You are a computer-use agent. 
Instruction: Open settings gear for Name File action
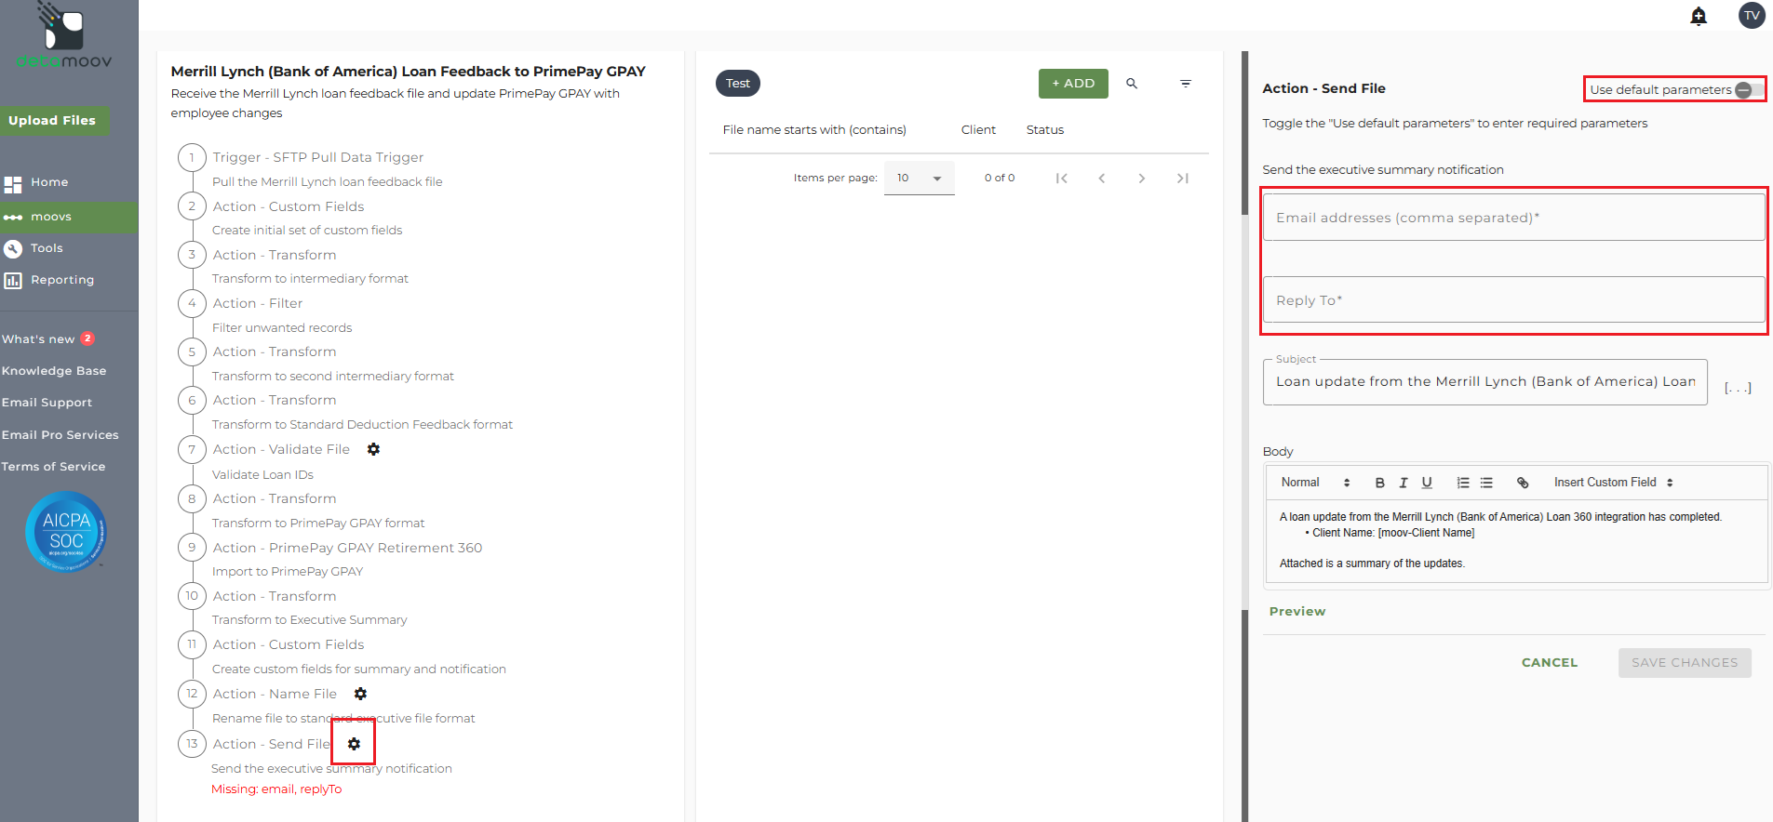click(x=360, y=694)
